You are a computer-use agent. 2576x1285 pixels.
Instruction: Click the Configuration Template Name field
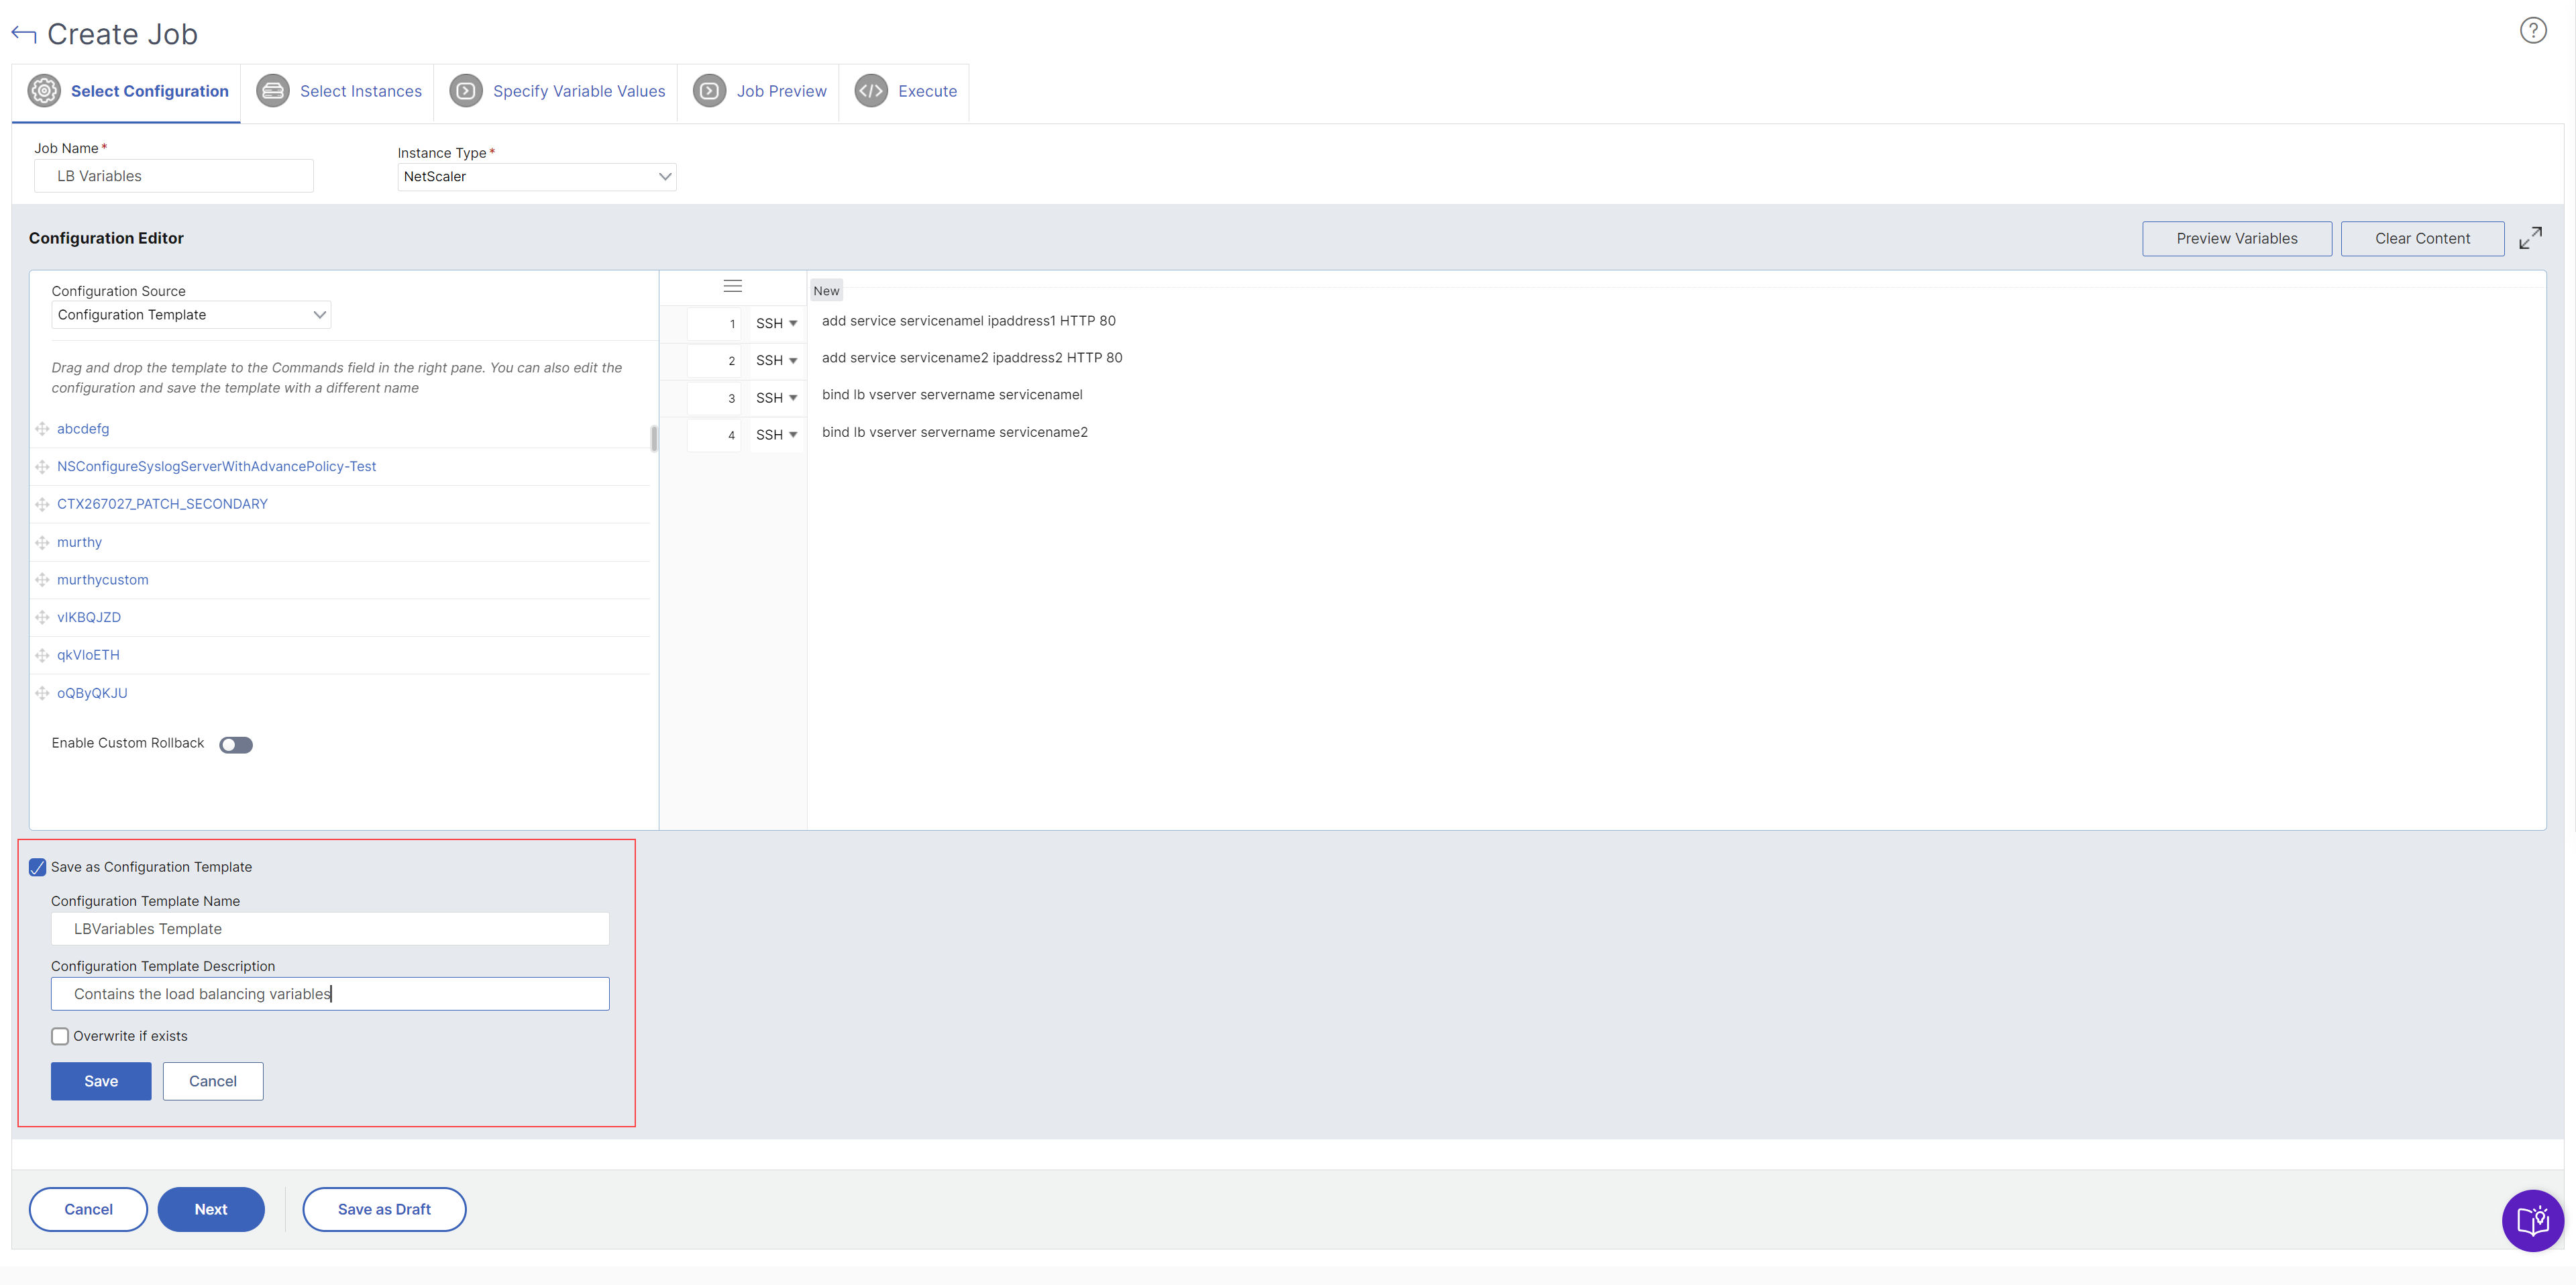(x=330, y=929)
